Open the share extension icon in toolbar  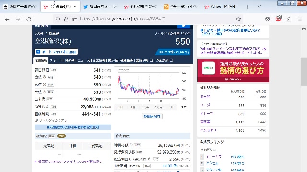[x=289, y=19]
